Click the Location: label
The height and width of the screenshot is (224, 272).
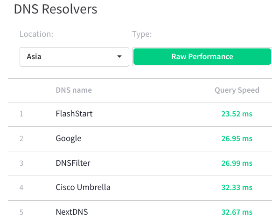[x=36, y=34]
